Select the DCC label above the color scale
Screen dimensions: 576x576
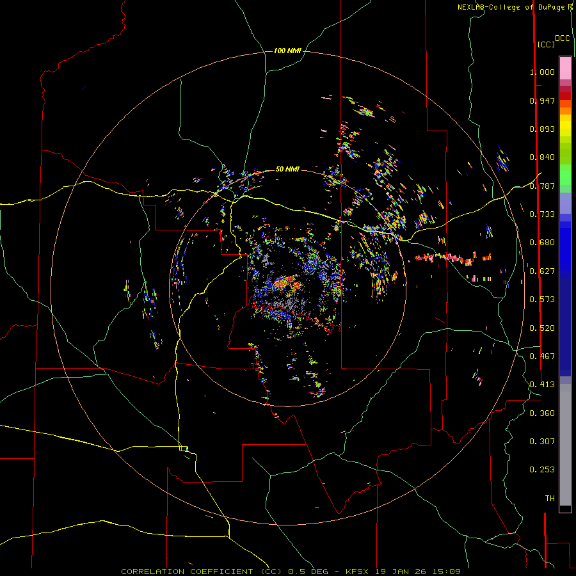pyautogui.click(x=562, y=38)
